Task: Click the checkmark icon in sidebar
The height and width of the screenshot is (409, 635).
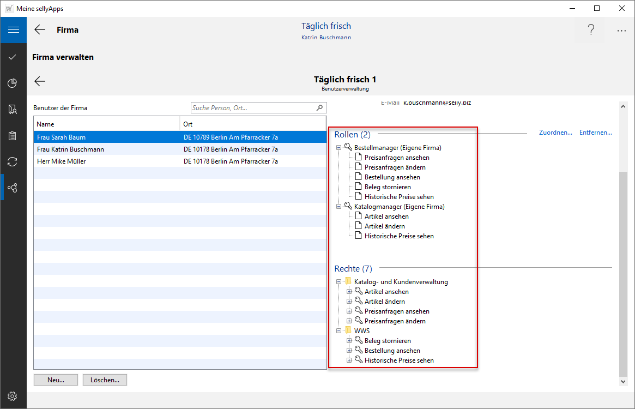Action: pos(13,57)
